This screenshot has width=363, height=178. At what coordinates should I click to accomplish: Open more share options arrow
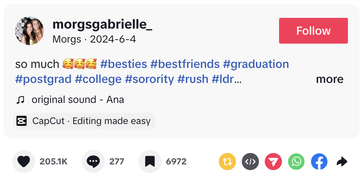[x=342, y=162]
